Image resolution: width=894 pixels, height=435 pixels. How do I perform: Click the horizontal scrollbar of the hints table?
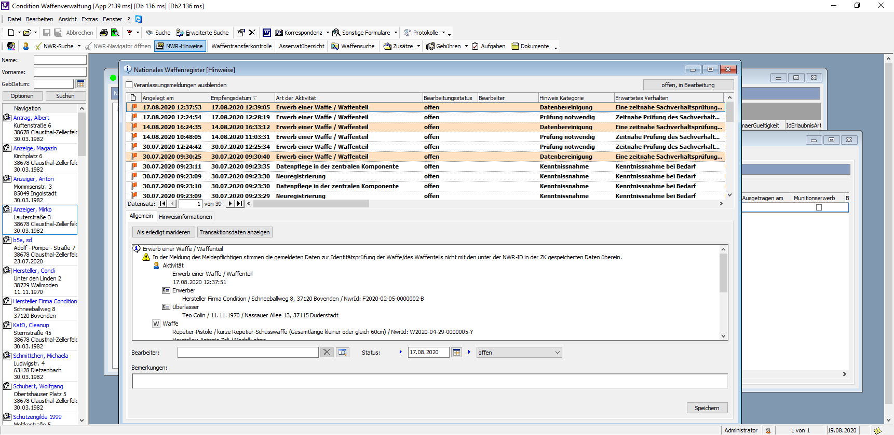coord(311,204)
